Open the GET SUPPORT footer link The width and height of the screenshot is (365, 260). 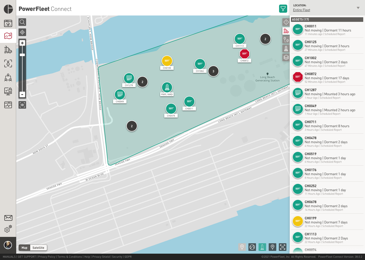(27, 257)
